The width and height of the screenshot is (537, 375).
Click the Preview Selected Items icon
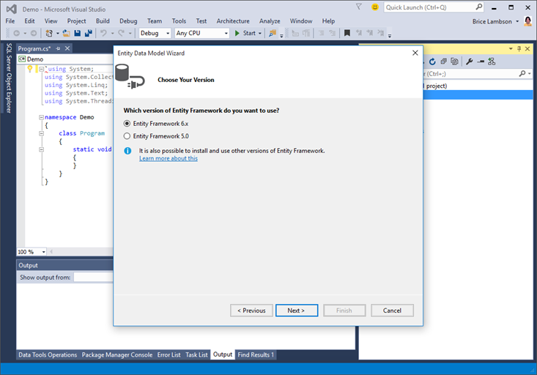481,62
